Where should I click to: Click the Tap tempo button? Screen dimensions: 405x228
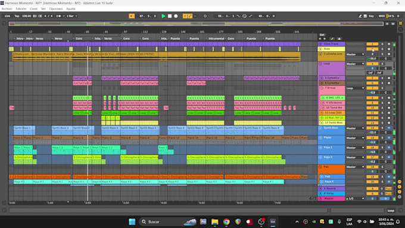click(17, 16)
